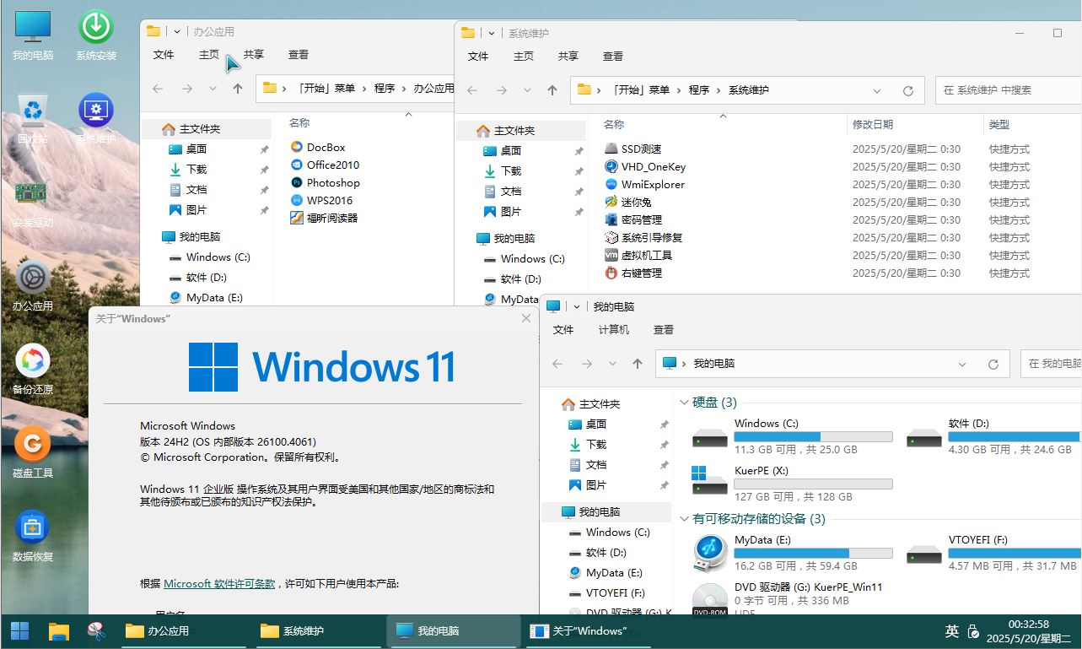Open recent locations dropdown in 我的电脑 window

click(x=612, y=364)
